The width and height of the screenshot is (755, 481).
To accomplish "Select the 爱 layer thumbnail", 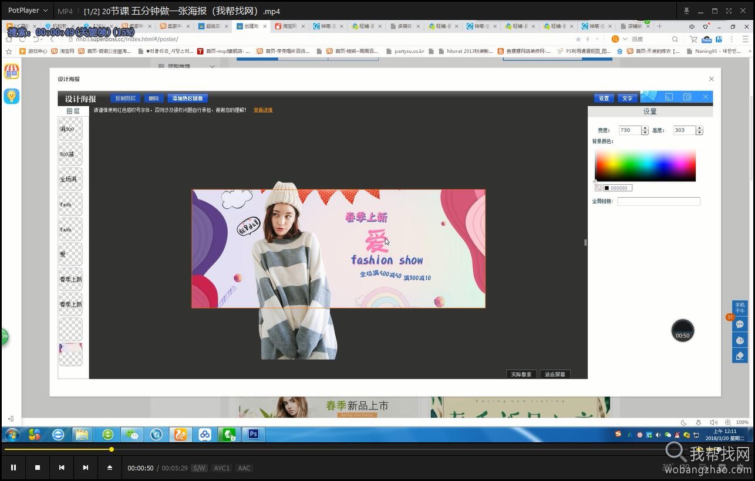I will point(70,254).
